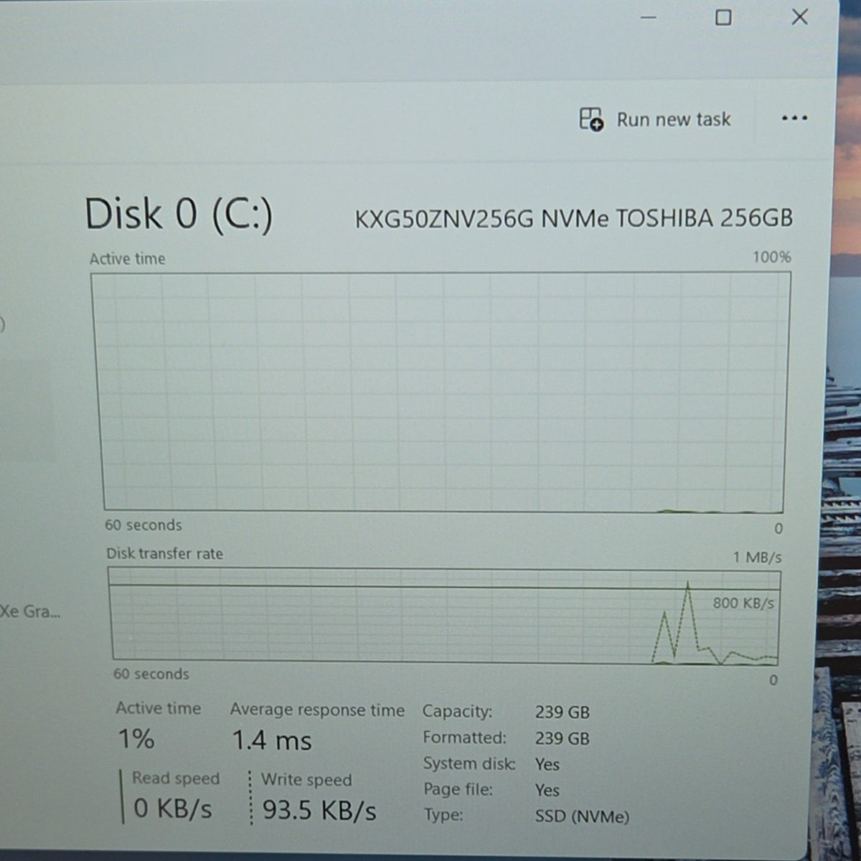The image size is (861, 861).
Task: Click the Disk 0 (C:) heading
Action: pos(179,215)
